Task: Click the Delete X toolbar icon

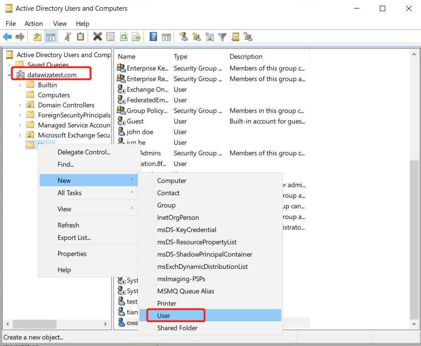Action: point(97,37)
